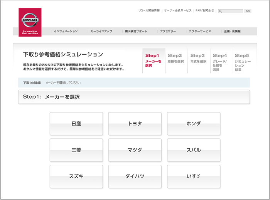Open オーナー会員サービス link

pyautogui.click(x=177, y=11)
